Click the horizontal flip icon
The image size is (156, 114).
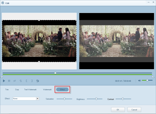pos(15,81)
